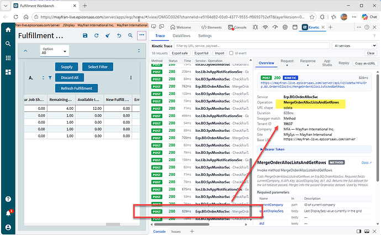Click the Supply button
381x235 pixels.
(67, 67)
